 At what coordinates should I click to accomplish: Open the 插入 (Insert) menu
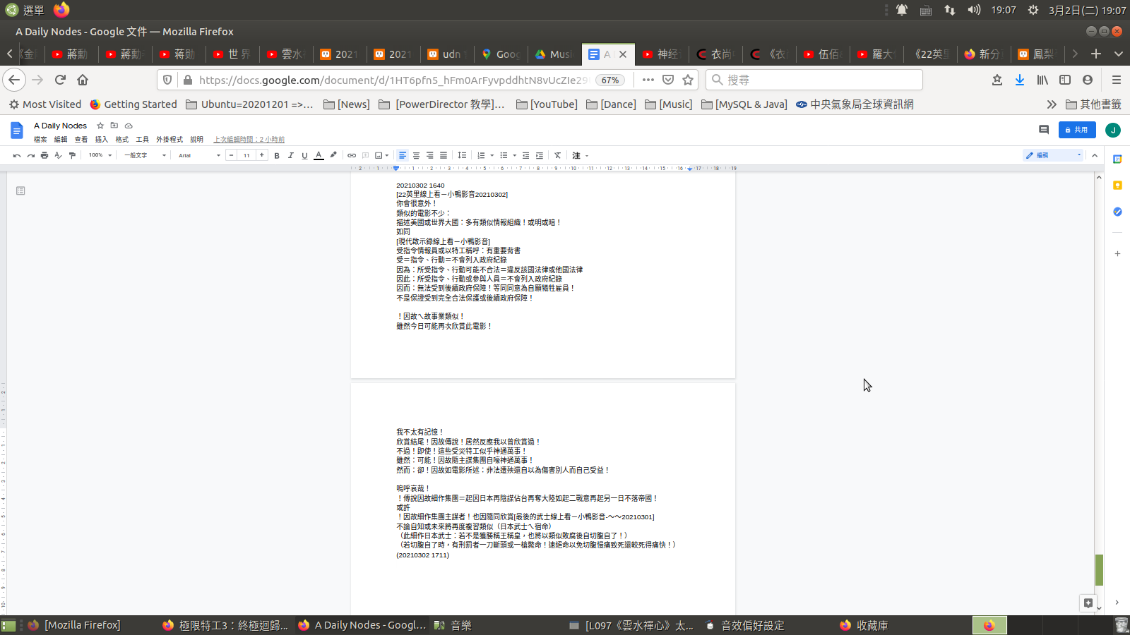click(x=102, y=140)
